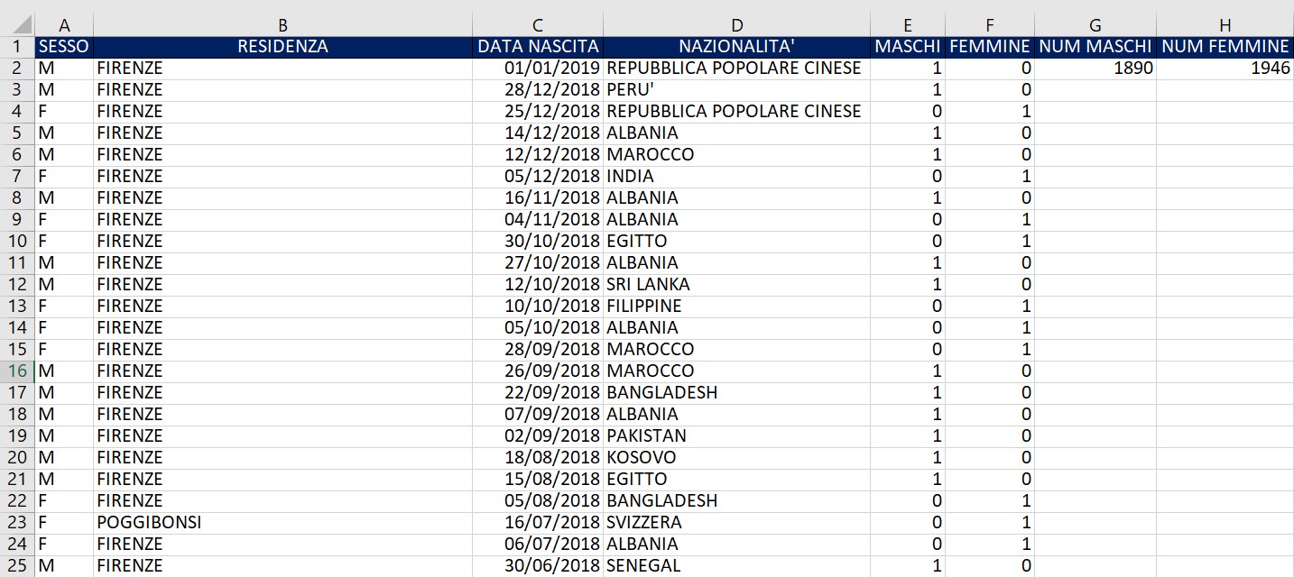Click the date 14/12/2018
Viewport: 1294px width, 577px height.
click(538, 133)
